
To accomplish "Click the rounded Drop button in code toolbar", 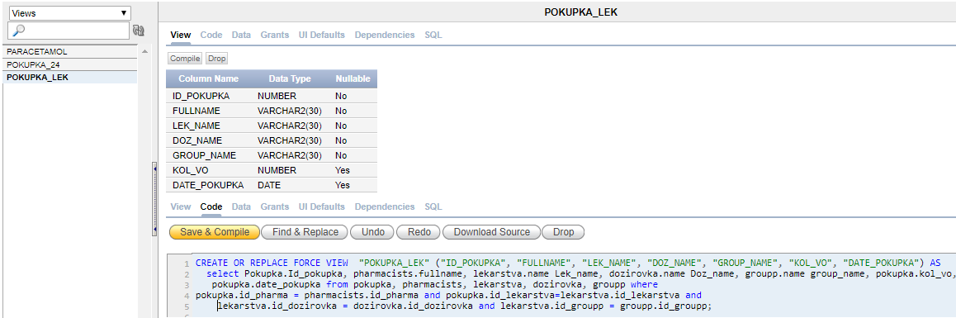I will (x=563, y=232).
